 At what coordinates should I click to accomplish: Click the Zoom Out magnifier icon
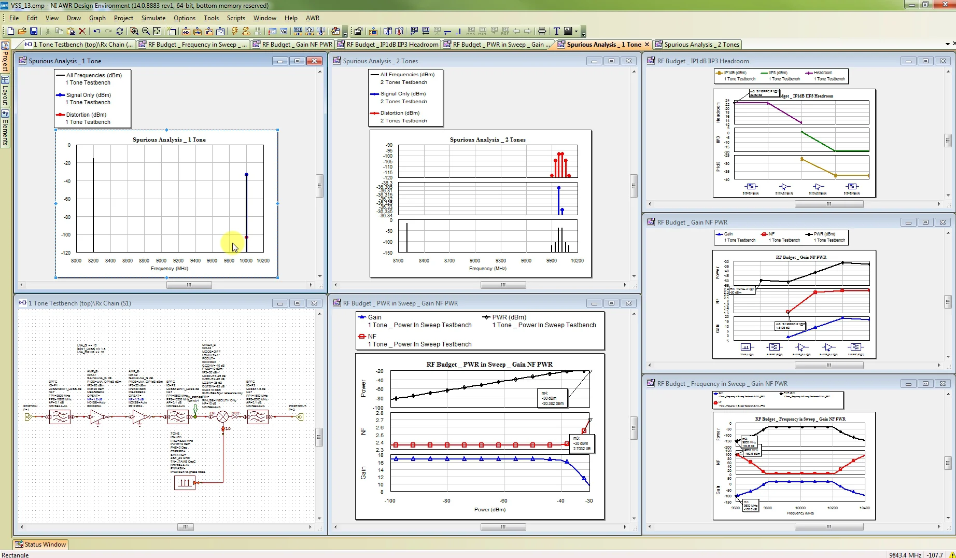pyautogui.click(x=146, y=31)
